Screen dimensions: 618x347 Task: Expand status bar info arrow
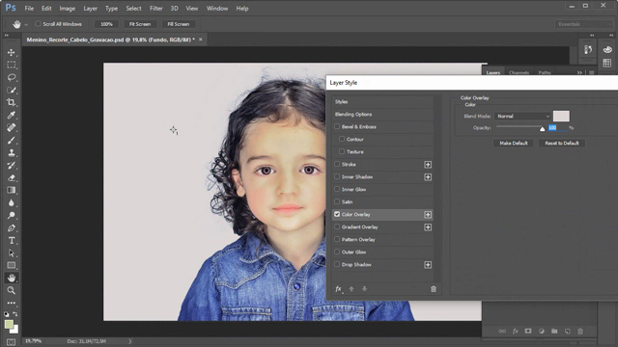point(130,341)
